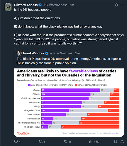Viewport: 127px width, 146px height.
Task: Open view analytics bar chart icon
Action: point(91,142)
